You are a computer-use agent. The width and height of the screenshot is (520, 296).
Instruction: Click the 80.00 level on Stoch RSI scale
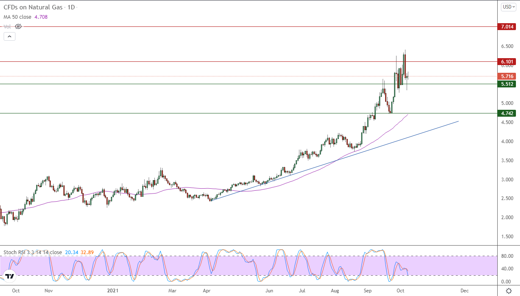pos(507,256)
